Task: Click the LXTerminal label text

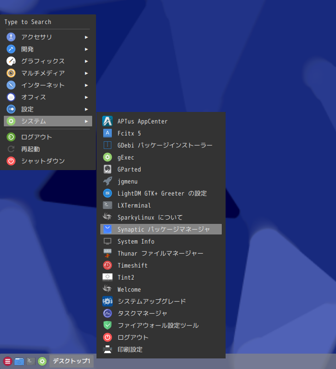Action: click(x=134, y=206)
